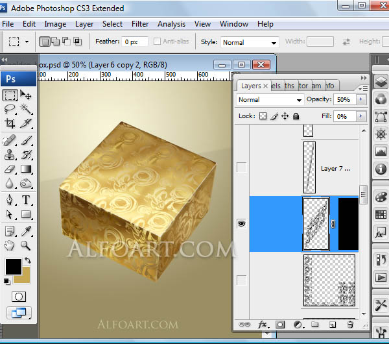The width and height of the screenshot is (389, 344).
Task: Open the Layer menu
Action: pos(84,24)
